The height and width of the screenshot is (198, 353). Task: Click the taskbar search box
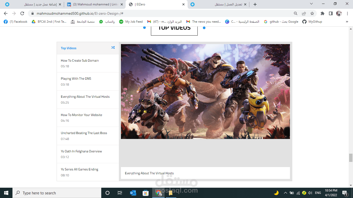tap(57, 193)
